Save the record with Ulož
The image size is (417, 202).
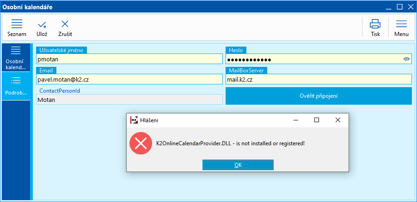pyautogui.click(x=42, y=28)
